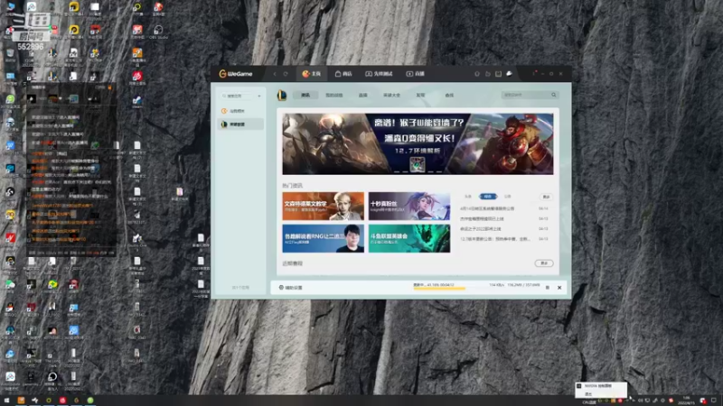Open the 商店 store tab
Viewport: 723px width, 406px height.
tap(343, 74)
